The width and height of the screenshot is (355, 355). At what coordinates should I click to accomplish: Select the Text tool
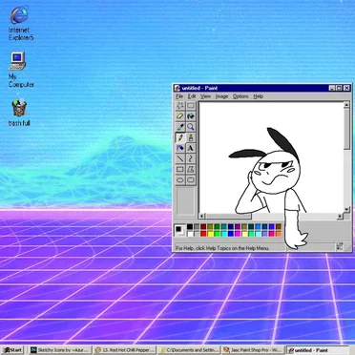click(191, 148)
